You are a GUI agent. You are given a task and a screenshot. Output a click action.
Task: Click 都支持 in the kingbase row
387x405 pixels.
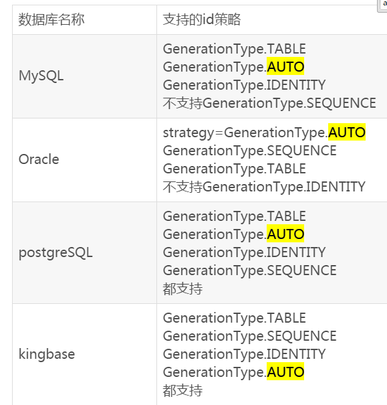coord(182,390)
